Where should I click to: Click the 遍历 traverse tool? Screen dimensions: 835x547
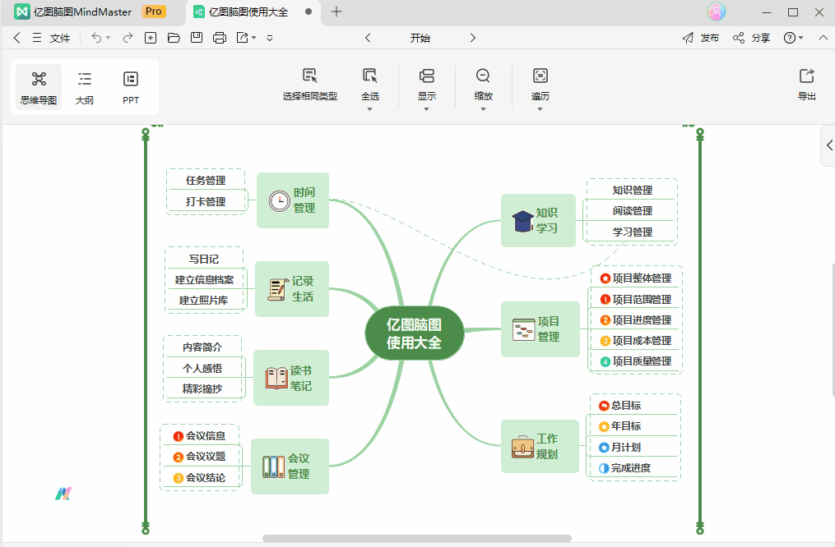point(540,84)
